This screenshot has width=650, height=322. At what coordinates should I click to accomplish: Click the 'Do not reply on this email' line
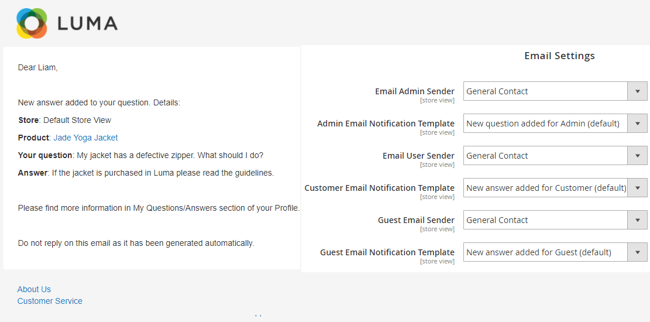coord(136,243)
